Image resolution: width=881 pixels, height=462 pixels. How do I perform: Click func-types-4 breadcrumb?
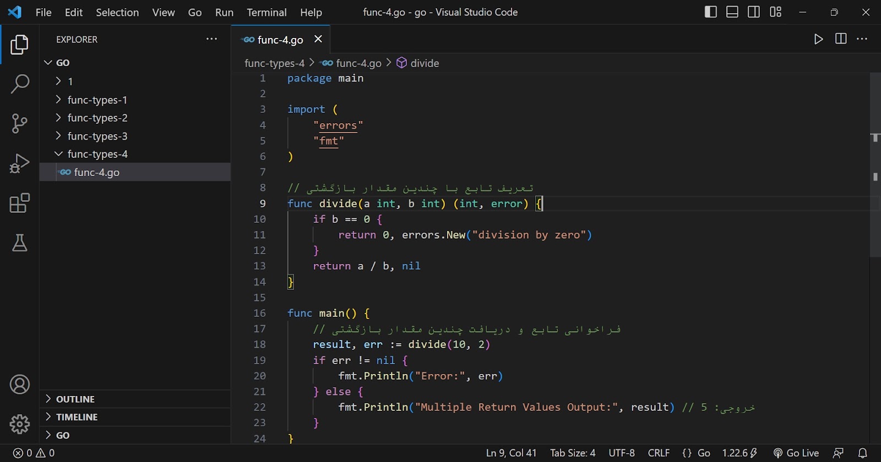coord(274,63)
